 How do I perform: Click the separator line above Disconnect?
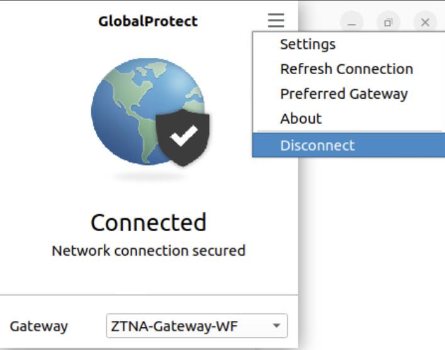point(348,132)
